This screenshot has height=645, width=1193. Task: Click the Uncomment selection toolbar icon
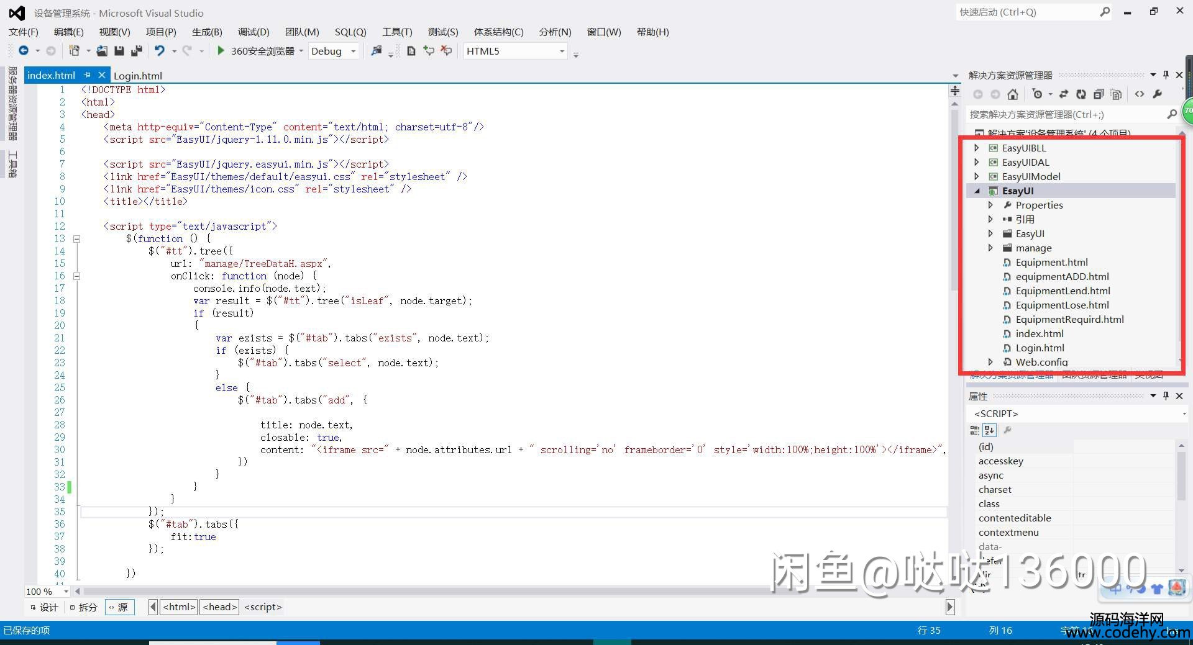point(446,51)
